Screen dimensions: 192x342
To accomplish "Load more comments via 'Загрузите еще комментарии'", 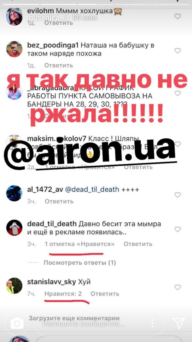I will point(74,318).
